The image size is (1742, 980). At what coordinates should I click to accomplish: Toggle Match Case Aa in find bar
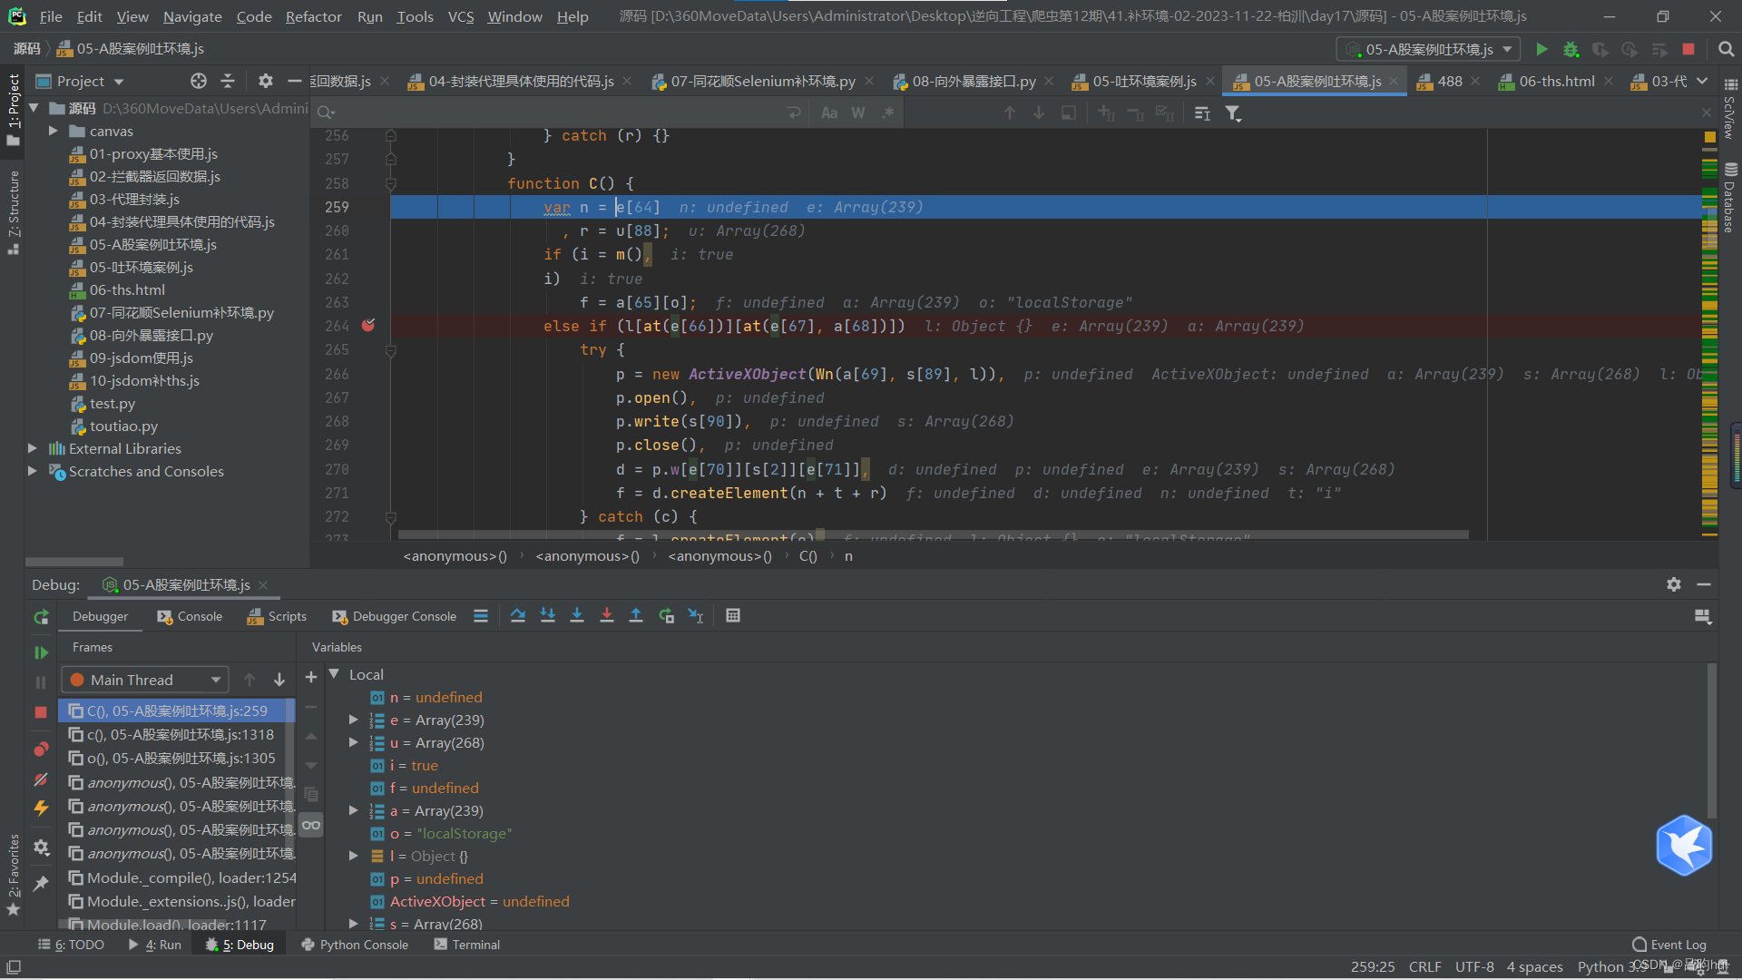coord(829,113)
